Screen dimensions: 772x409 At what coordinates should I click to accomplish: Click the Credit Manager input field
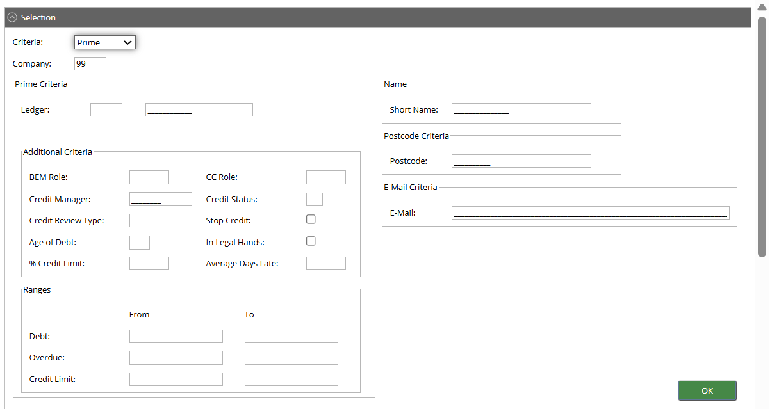161,199
